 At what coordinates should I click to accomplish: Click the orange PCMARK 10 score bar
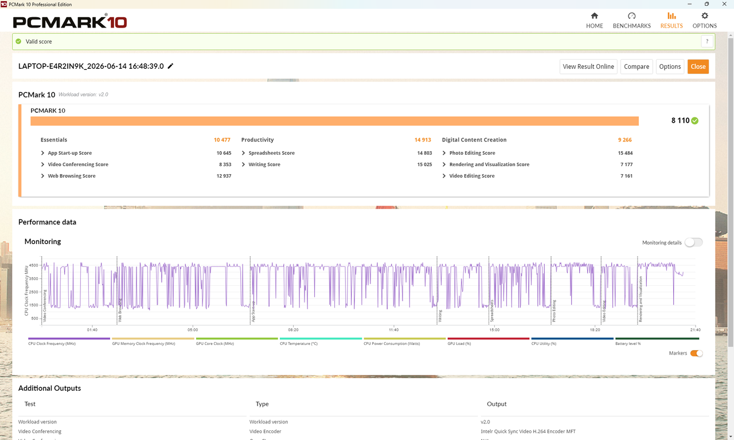tap(334, 121)
